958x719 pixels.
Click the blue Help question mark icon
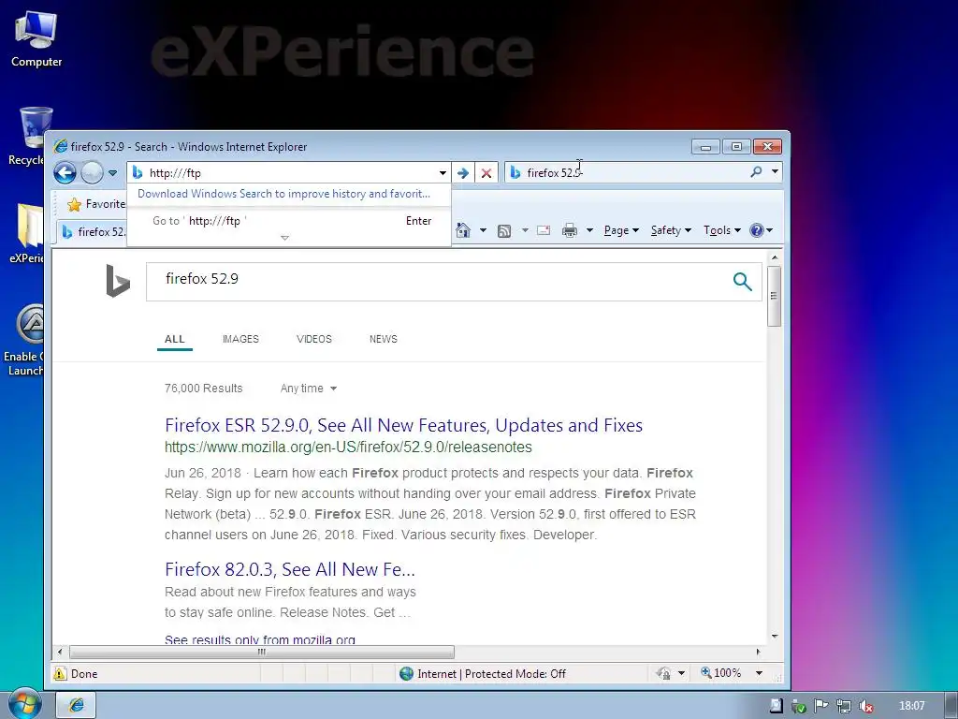[x=756, y=230]
